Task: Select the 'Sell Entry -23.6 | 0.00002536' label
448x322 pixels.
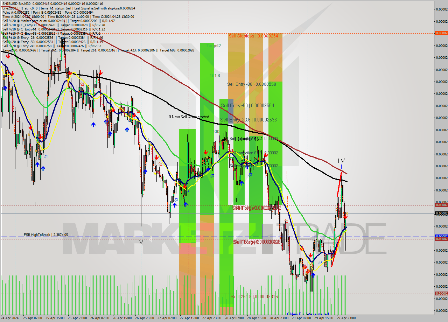Action: (x=248, y=120)
